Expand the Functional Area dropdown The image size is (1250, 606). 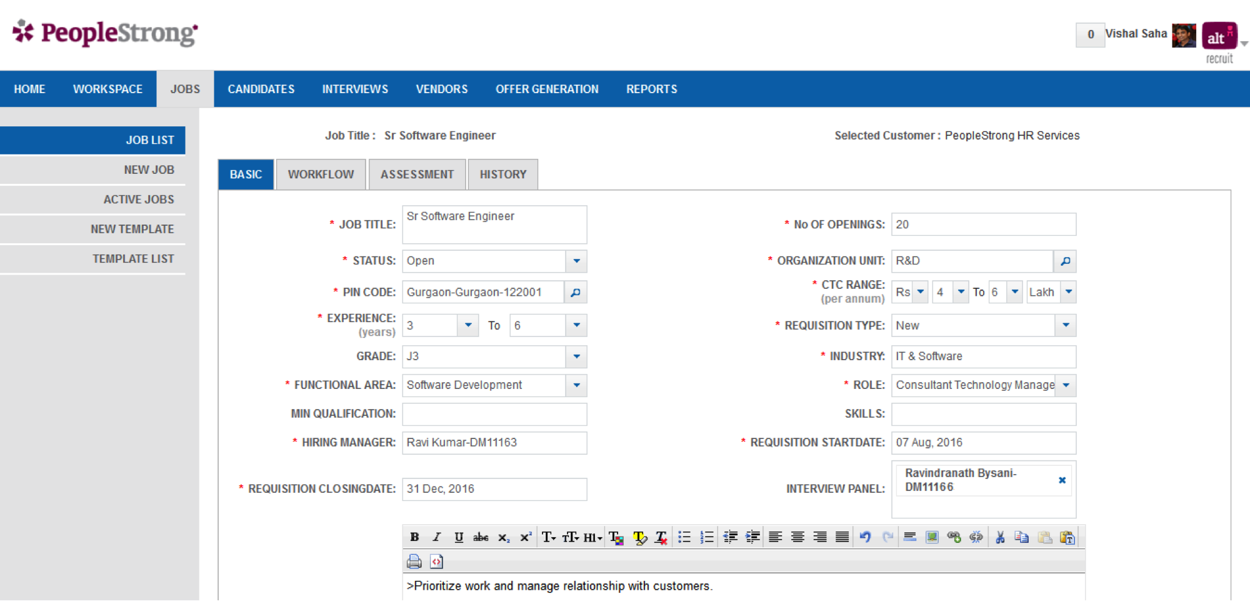tap(576, 385)
